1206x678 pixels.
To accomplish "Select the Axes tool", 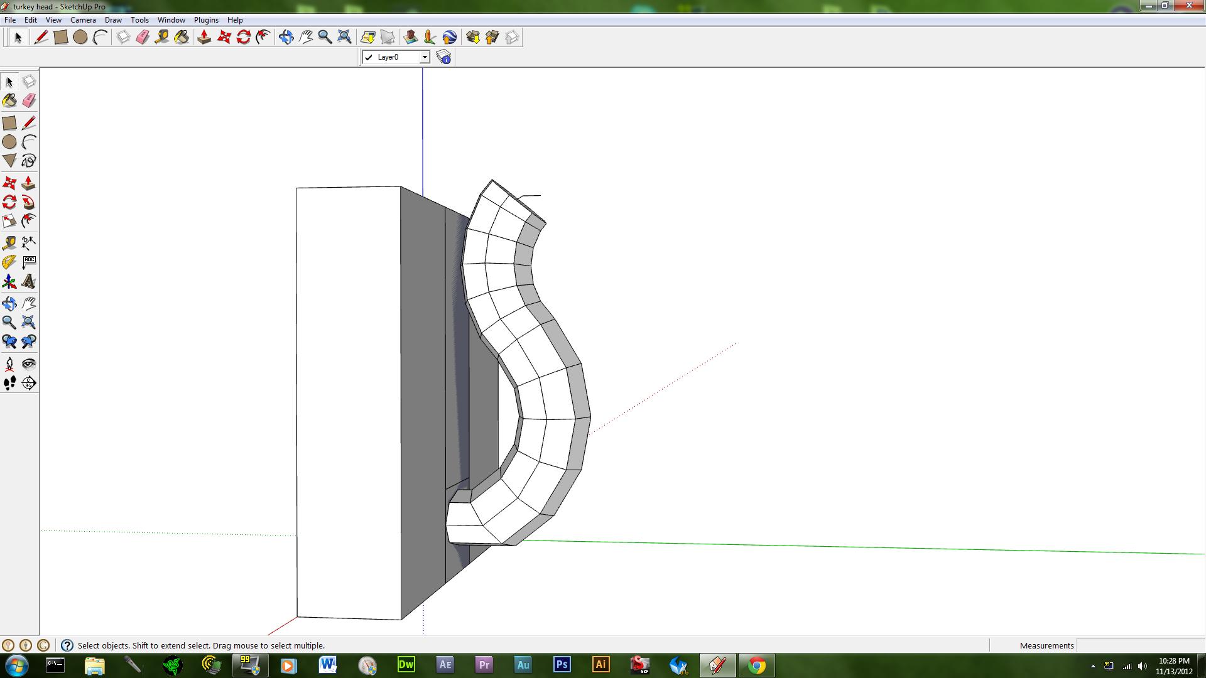I will coord(9,281).
